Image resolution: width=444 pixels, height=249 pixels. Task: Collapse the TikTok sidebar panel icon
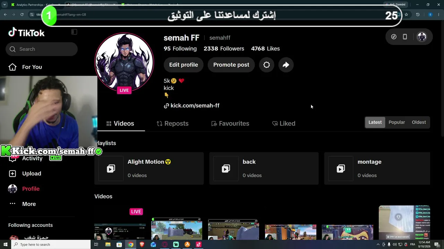tap(74, 32)
